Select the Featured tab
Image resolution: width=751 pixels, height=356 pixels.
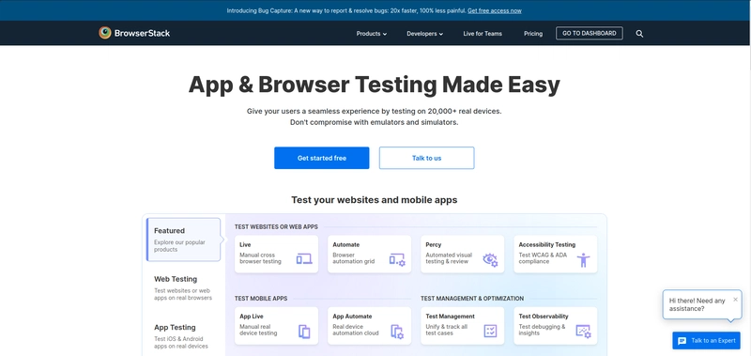point(183,240)
